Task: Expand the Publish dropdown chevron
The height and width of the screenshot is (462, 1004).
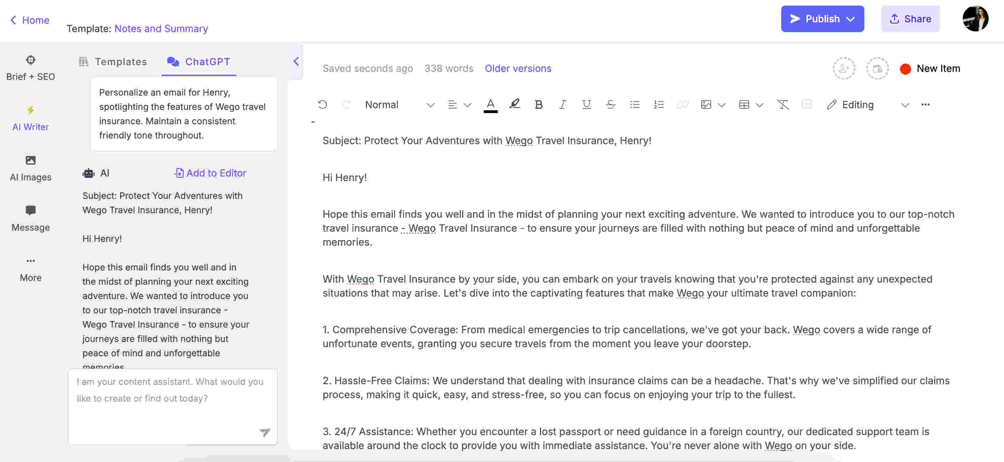Action: click(851, 19)
